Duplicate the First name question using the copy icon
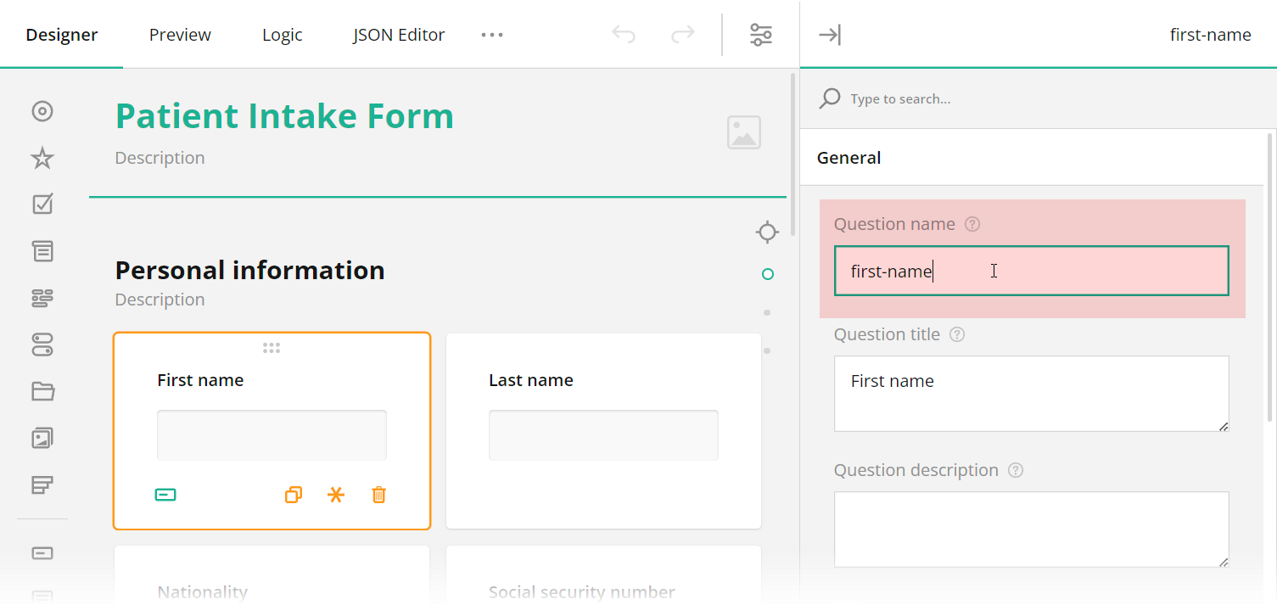This screenshot has height=605, width=1277. click(x=293, y=495)
